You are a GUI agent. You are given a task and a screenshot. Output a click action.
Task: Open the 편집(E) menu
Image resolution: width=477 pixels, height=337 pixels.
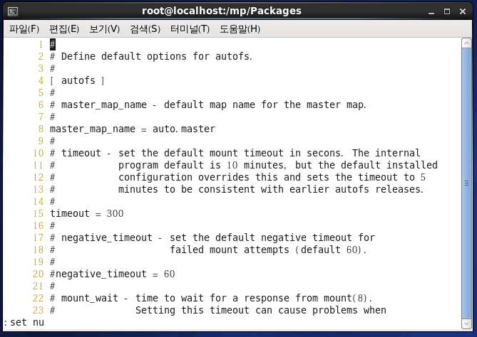(64, 29)
